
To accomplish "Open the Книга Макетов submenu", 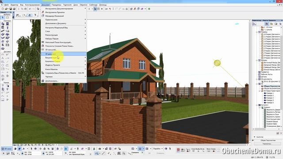I will click(x=64, y=69).
